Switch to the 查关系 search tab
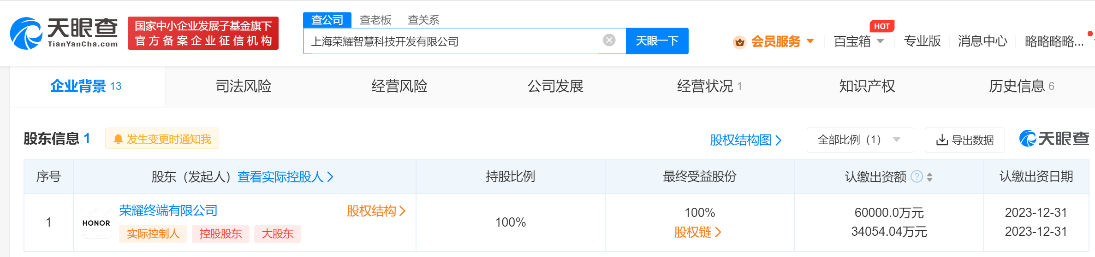This screenshot has height=257, width=1095. [x=423, y=20]
